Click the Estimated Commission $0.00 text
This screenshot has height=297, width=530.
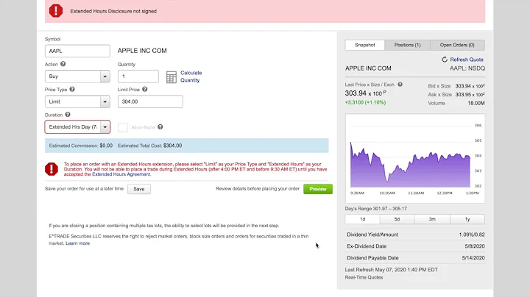[x=81, y=146]
